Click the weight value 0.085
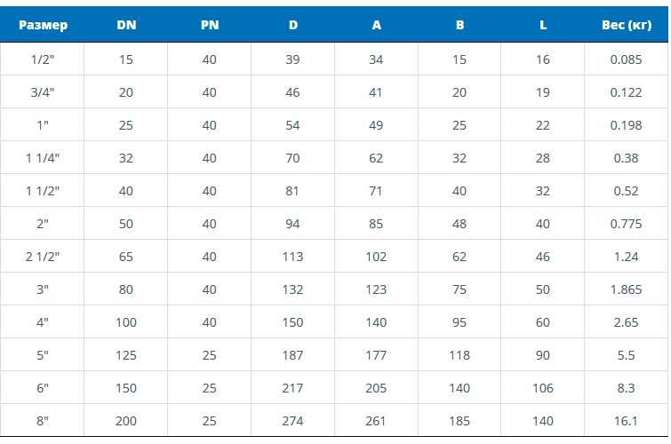This screenshot has height=444, width=671. coord(626,59)
